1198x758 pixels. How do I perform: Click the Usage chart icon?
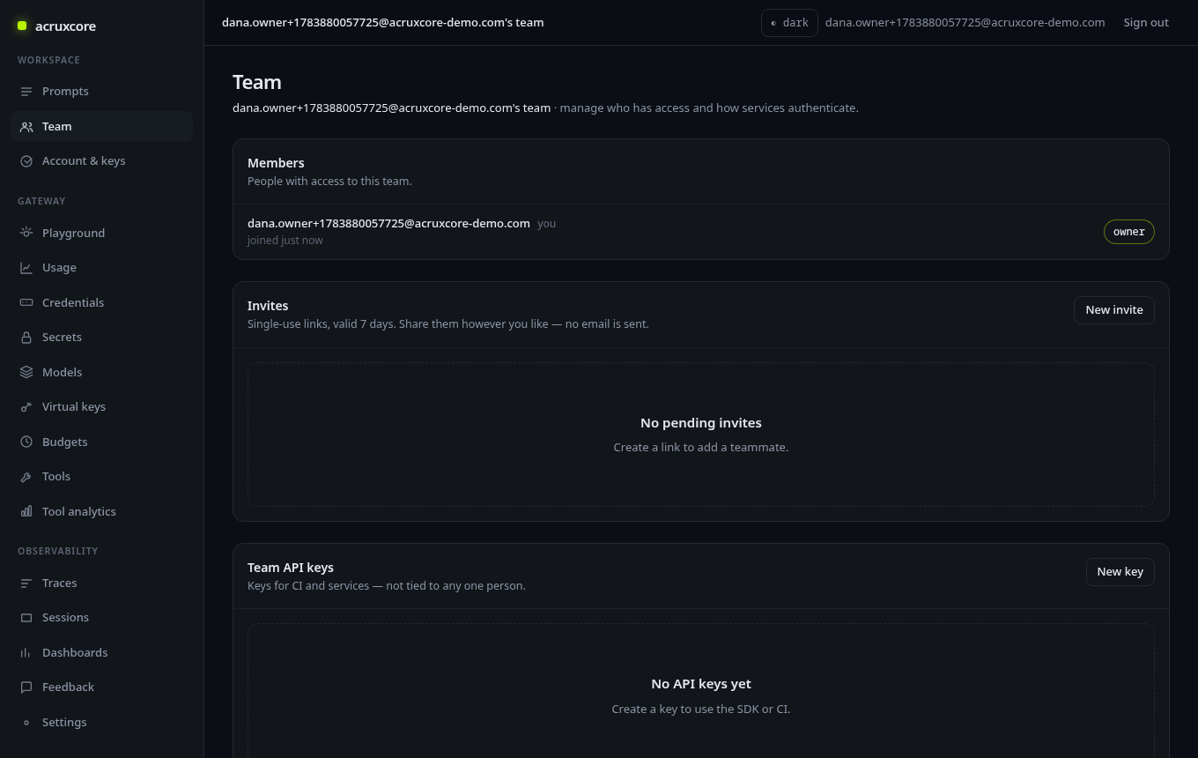[x=26, y=268]
